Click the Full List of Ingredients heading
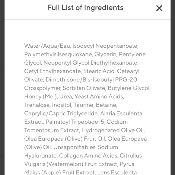The image size is (175, 175). [x=85, y=8]
